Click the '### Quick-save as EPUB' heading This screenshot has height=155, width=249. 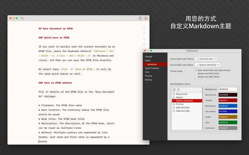[x=54, y=38]
